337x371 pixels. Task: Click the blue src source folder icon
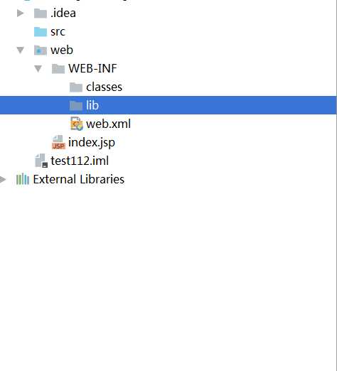(41, 32)
